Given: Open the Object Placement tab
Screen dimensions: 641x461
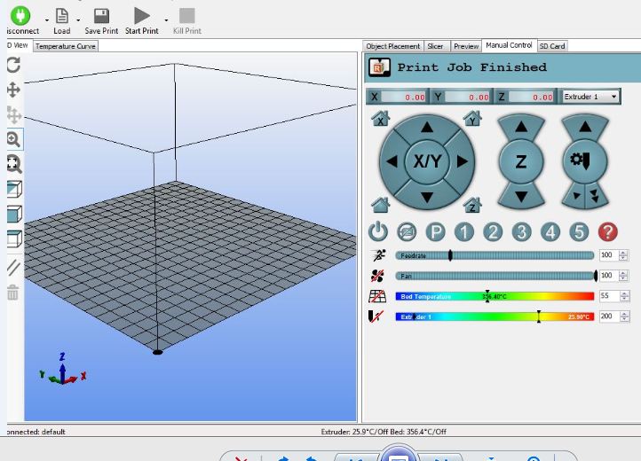Looking at the screenshot, I should (x=393, y=46).
